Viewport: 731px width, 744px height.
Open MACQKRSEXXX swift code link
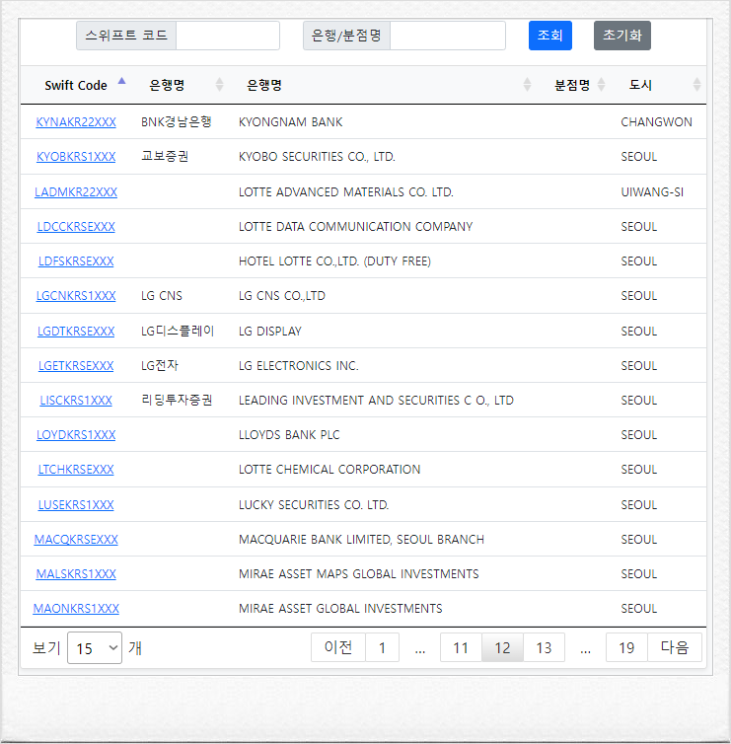[x=76, y=540]
